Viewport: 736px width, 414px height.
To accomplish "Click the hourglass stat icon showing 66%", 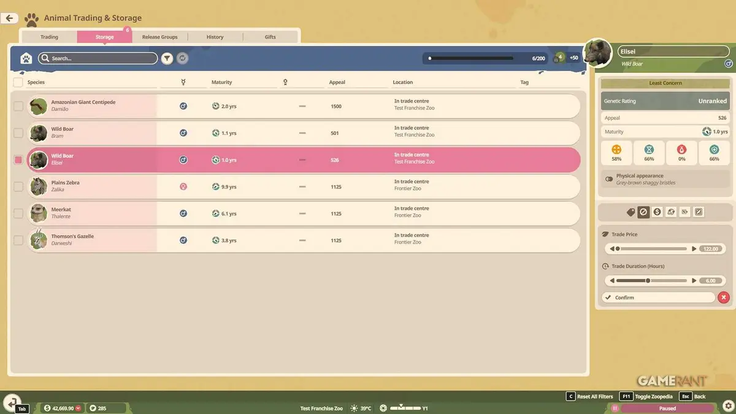I will point(649,149).
